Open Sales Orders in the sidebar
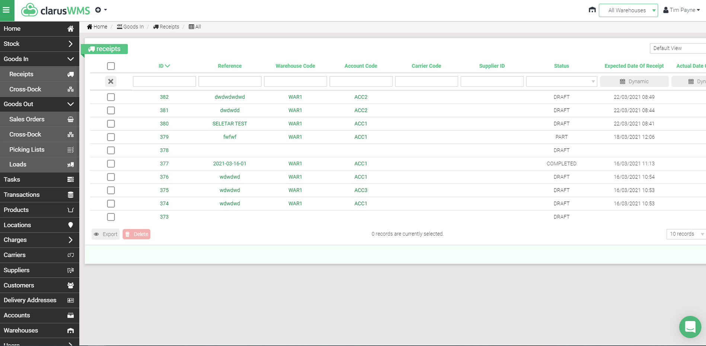The width and height of the screenshot is (706, 346). (27, 119)
